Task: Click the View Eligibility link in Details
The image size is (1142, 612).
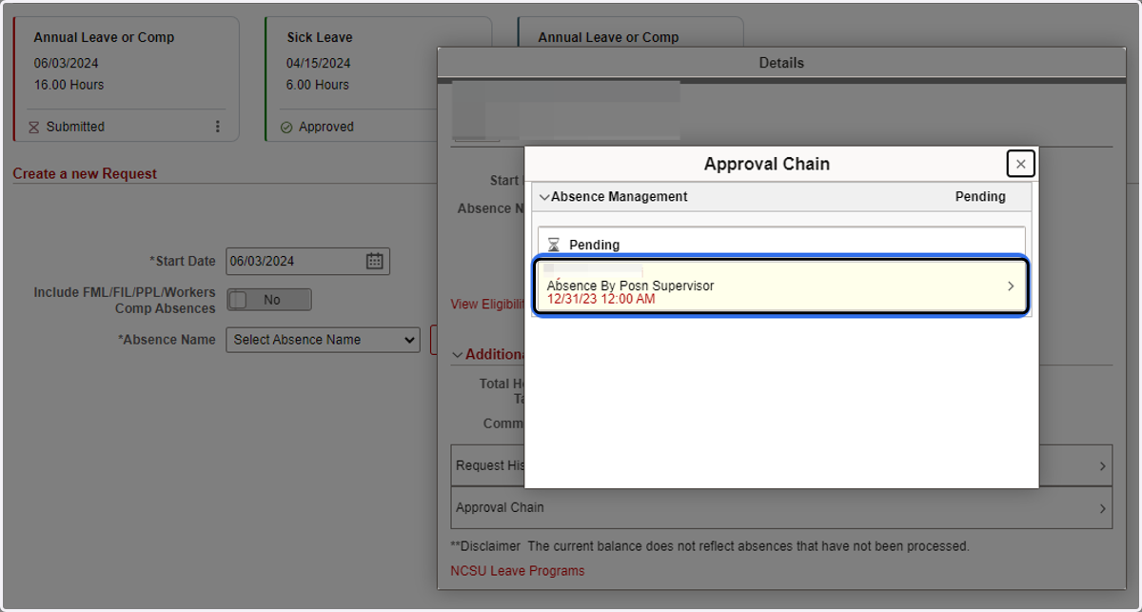Action: [488, 304]
